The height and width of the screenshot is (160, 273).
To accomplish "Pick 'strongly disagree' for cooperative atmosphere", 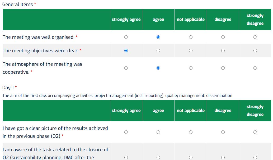I will pyautogui.click(x=255, y=68).
